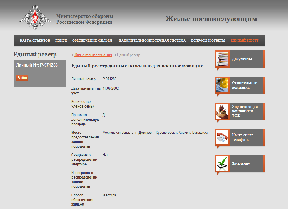Go to Накопительно-ипотечная система section
Viewport: 288px width, 209px height.
(x=152, y=40)
